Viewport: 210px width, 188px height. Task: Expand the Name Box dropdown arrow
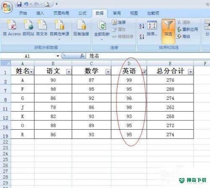58,56
